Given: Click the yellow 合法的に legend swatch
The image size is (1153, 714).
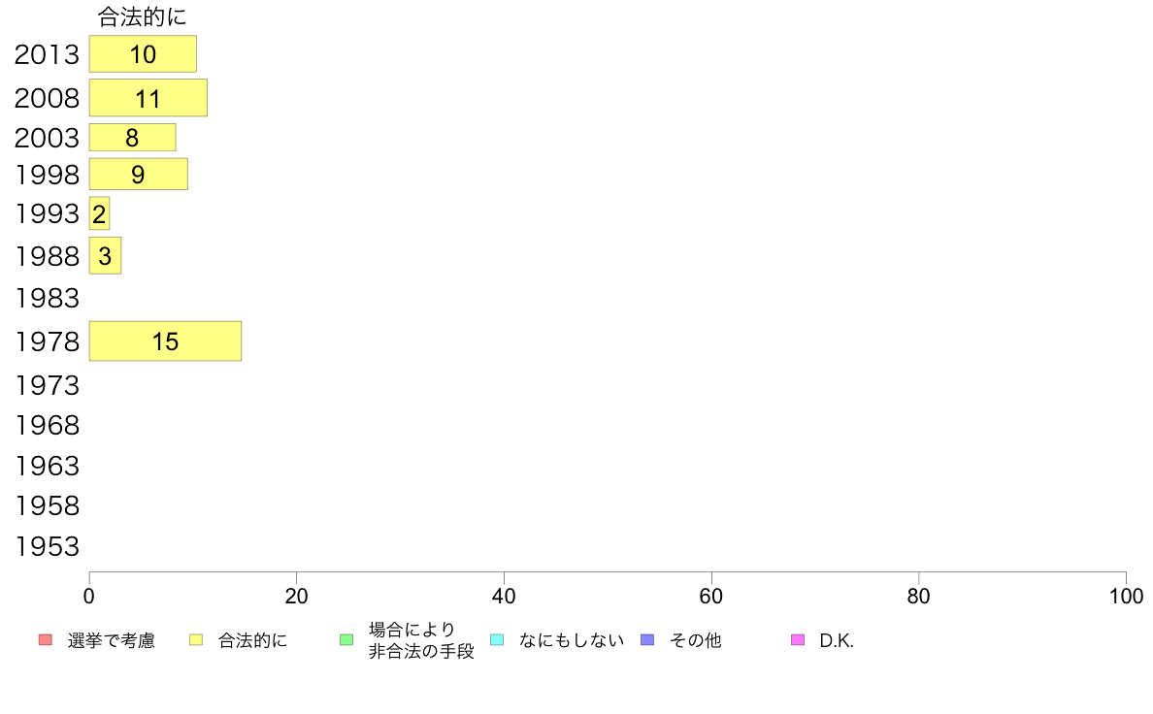Looking at the screenshot, I should [x=196, y=639].
